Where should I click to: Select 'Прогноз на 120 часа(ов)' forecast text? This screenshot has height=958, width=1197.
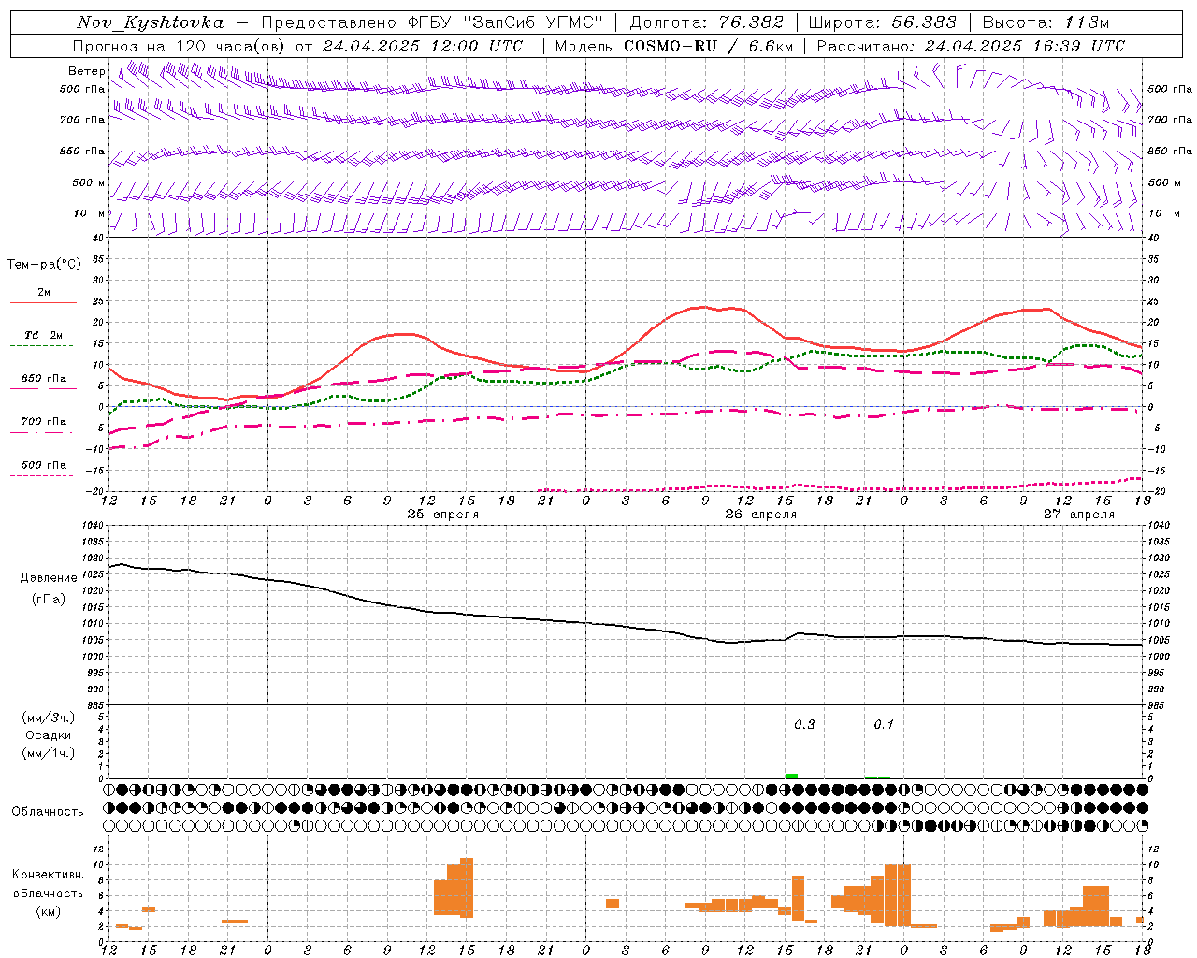click(180, 46)
